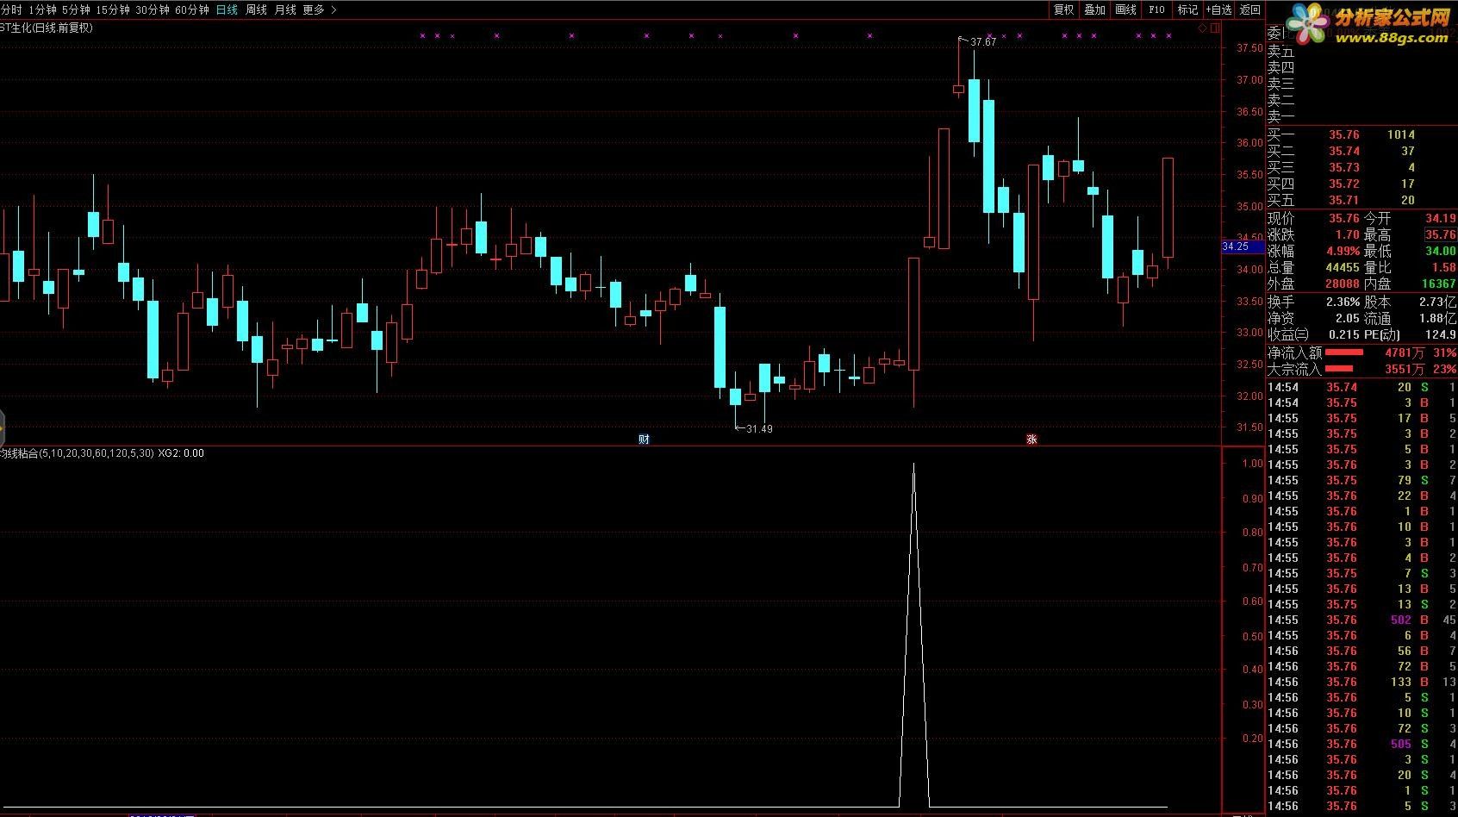The image size is (1458, 817).
Task: Click the 换手 2.36% value
Action: 1343,302
